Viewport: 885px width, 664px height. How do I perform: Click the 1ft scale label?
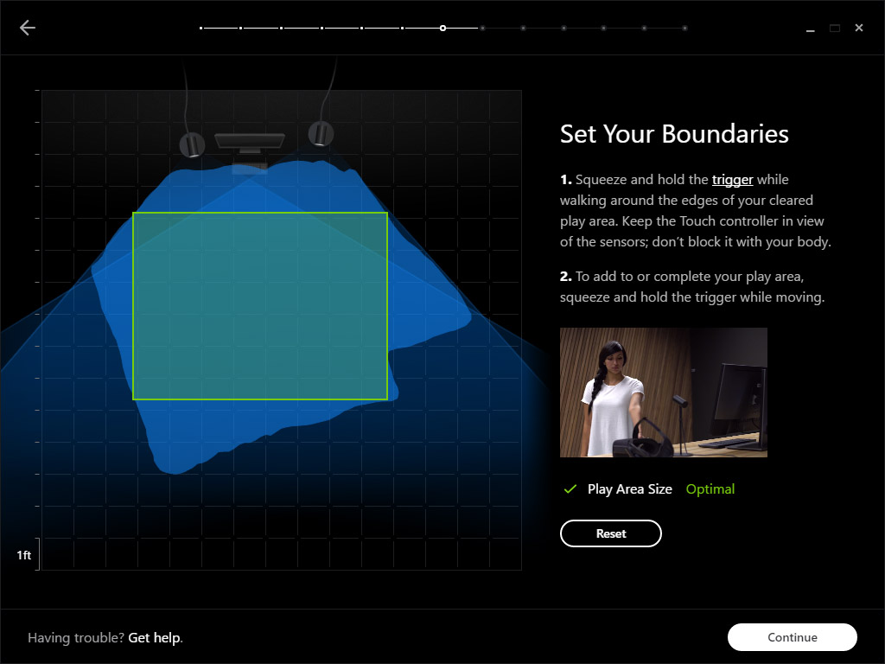(x=24, y=555)
